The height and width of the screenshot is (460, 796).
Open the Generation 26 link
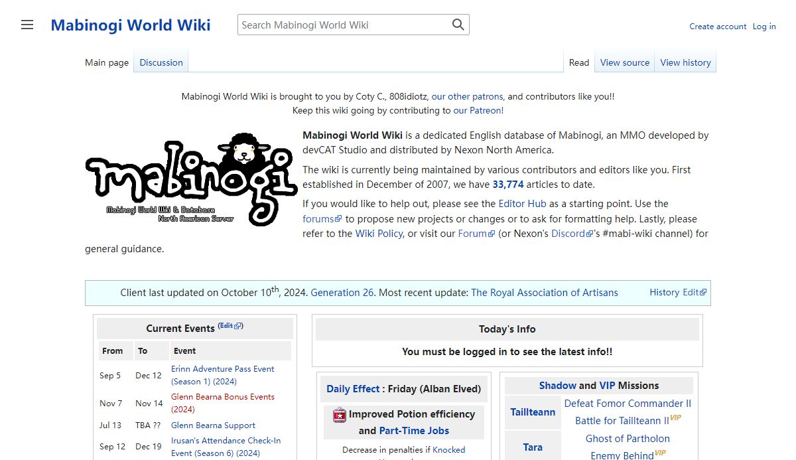point(342,293)
